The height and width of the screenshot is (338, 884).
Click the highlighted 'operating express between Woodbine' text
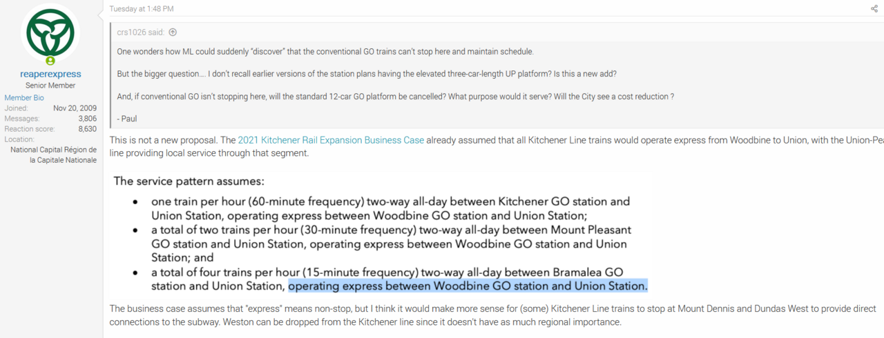coord(468,286)
